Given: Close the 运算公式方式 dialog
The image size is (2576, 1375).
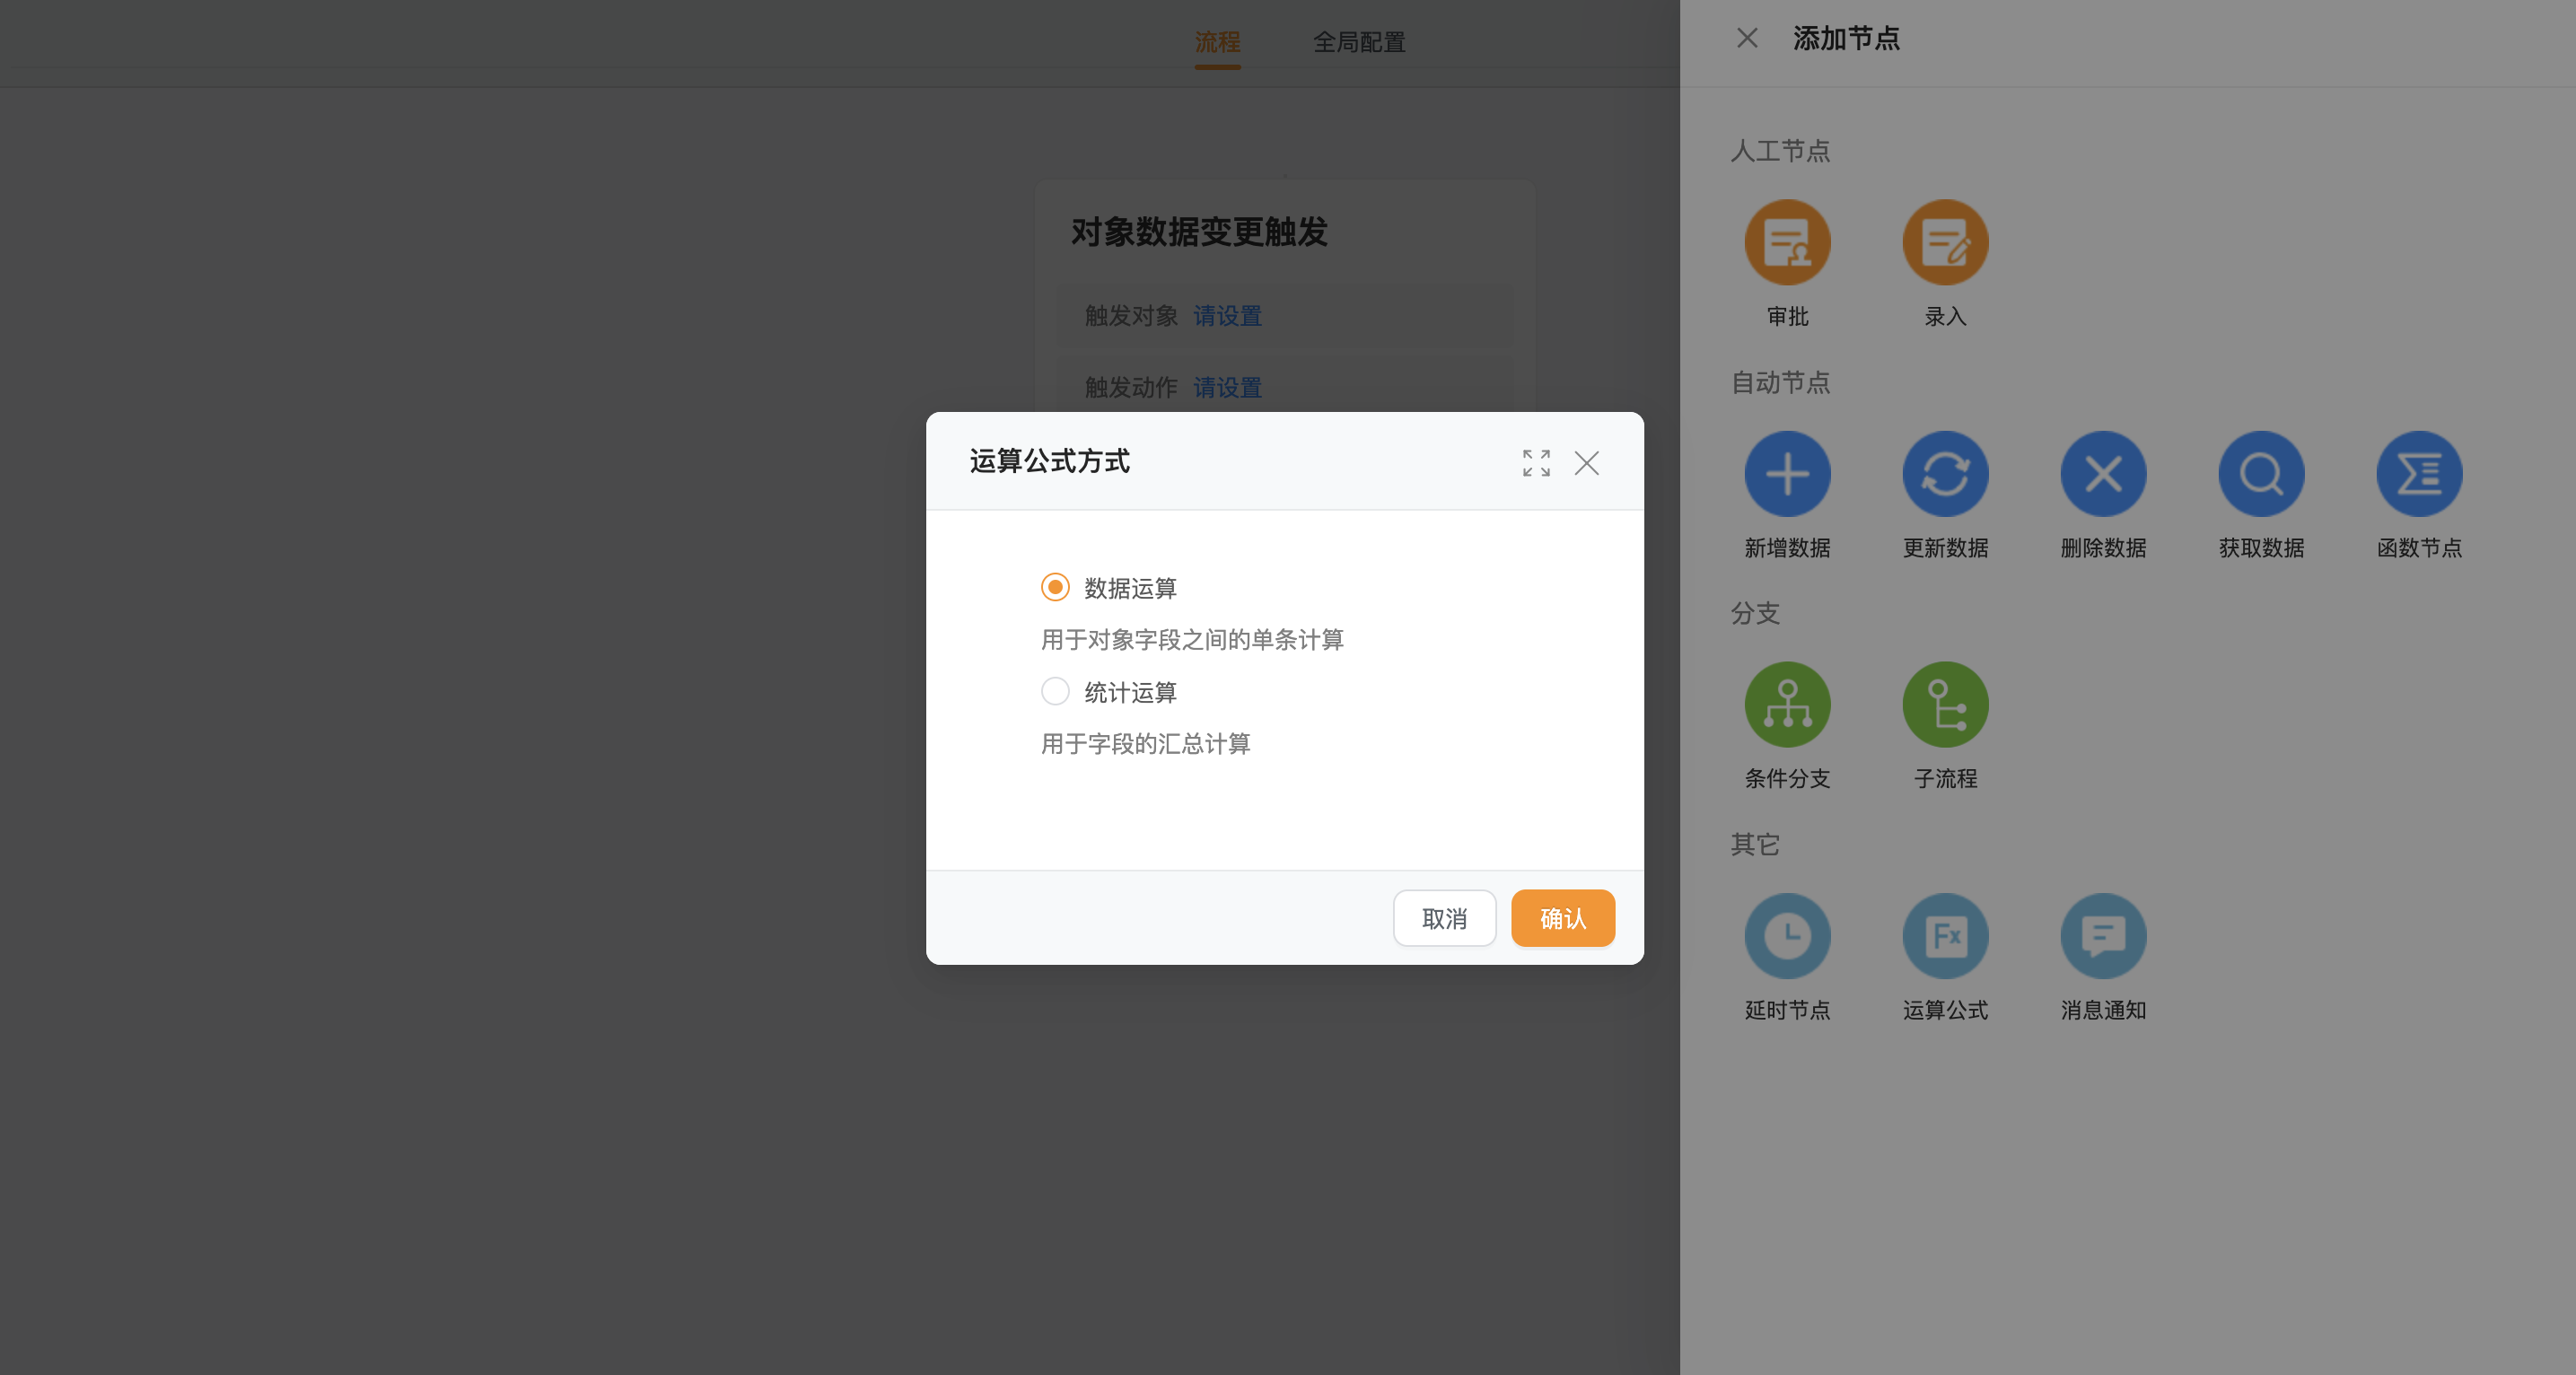Looking at the screenshot, I should (x=1587, y=463).
